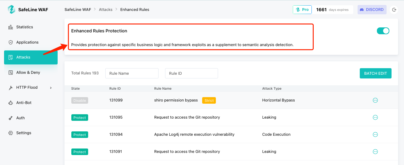Go to Attacks in the breadcrumb
The width and height of the screenshot is (404, 165).
click(106, 10)
